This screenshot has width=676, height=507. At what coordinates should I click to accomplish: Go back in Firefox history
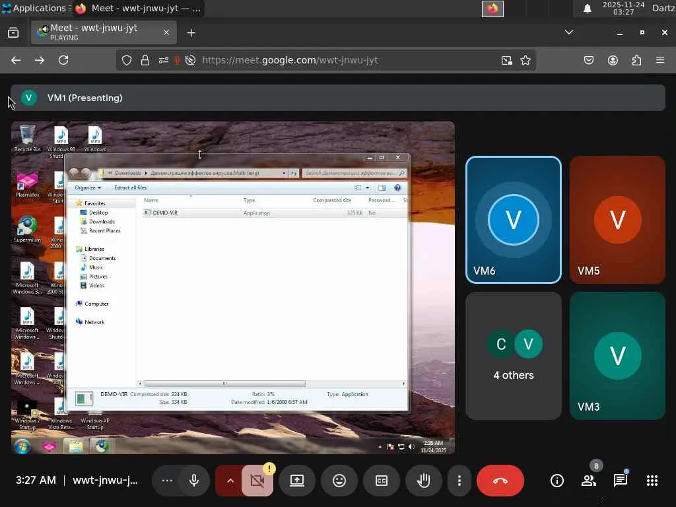pyautogui.click(x=16, y=60)
